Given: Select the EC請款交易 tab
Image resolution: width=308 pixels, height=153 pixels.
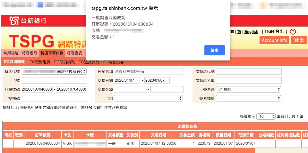Looking at the screenshot, I should 114,62.
